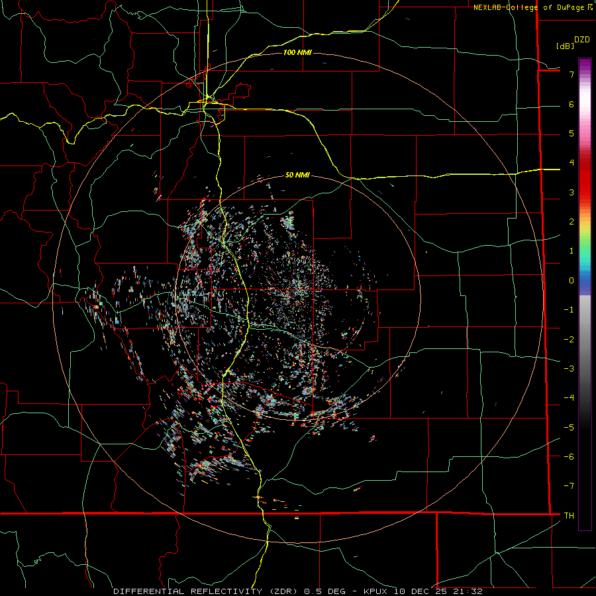This screenshot has height=596, width=596.
Task: Click the 10 DEC 25 date stamp
Action: [x=420, y=591]
